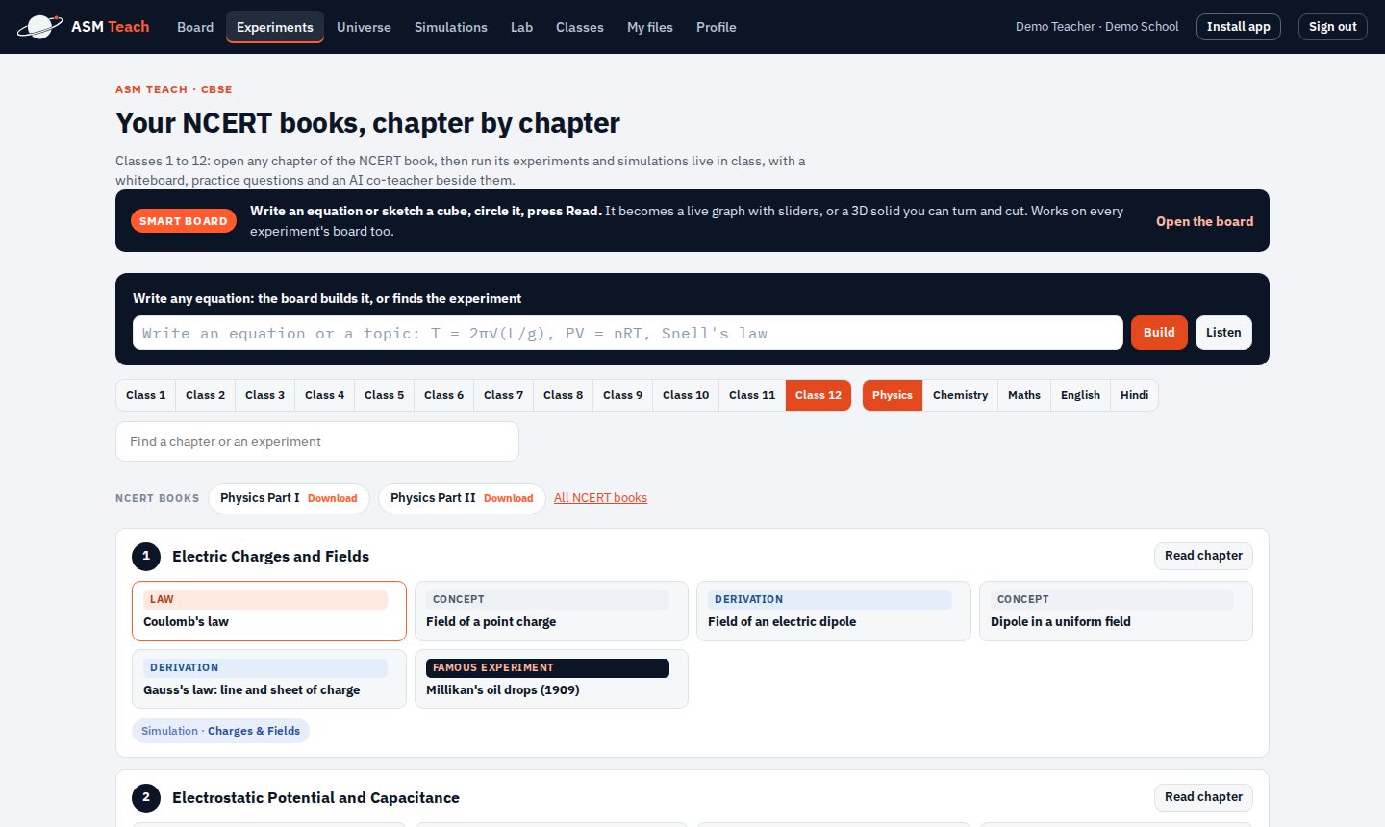Follow the Open the board link
This screenshot has width=1385, height=827.
coord(1204,221)
